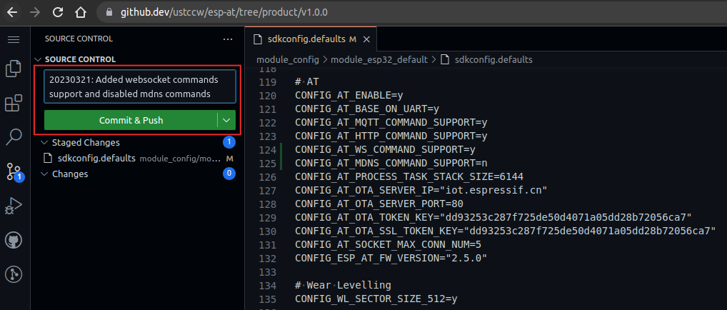Screen dimensions: 727x310
Task: Open the Extensions view icon
Action: (14, 104)
